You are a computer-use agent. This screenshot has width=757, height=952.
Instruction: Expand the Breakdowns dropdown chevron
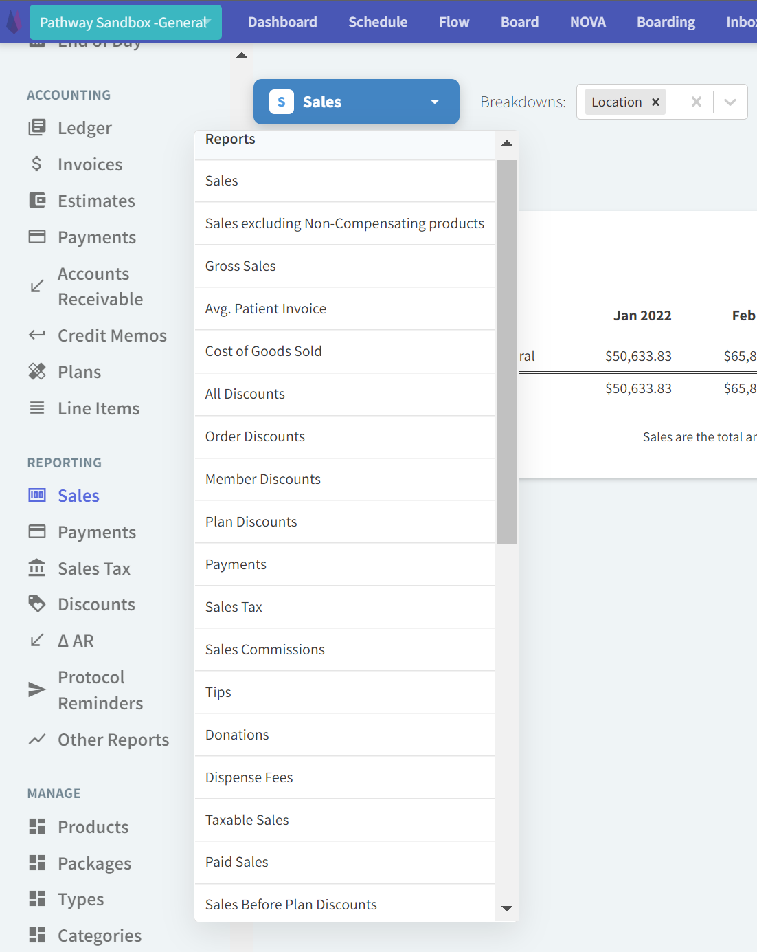tap(730, 102)
